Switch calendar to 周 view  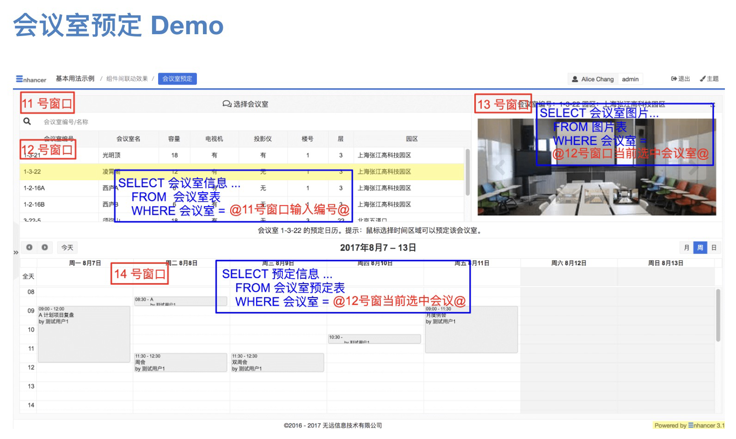tap(700, 248)
